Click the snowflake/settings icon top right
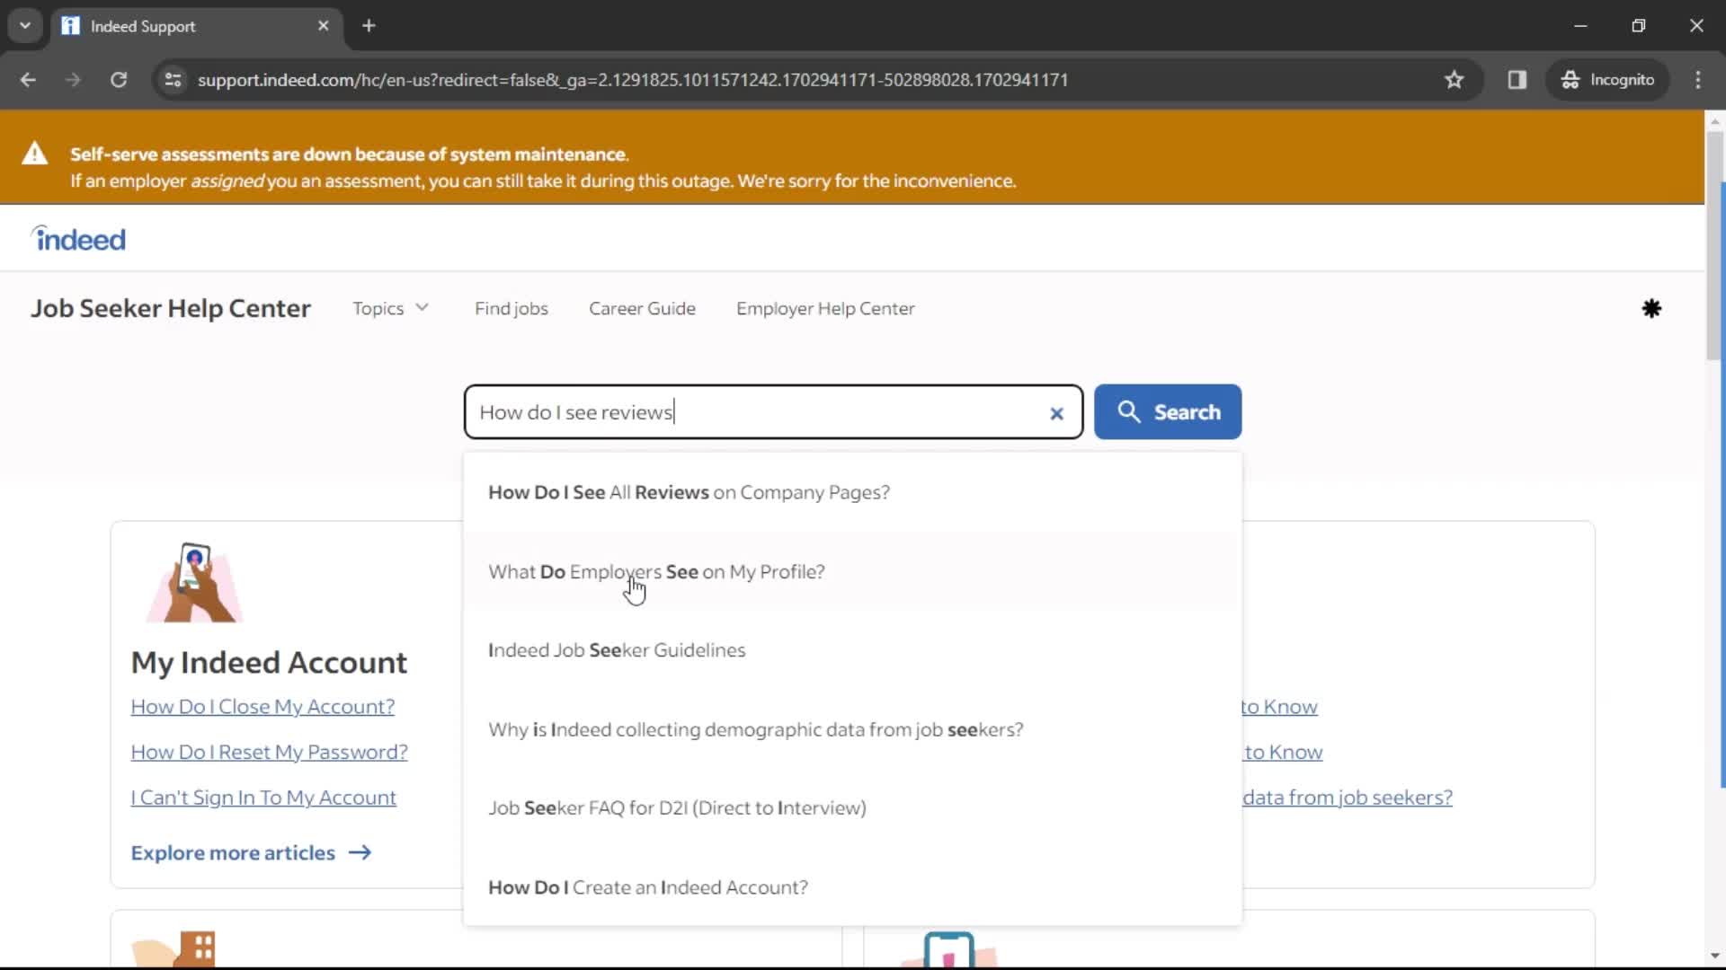This screenshot has height=970, width=1726. tap(1651, 309)
